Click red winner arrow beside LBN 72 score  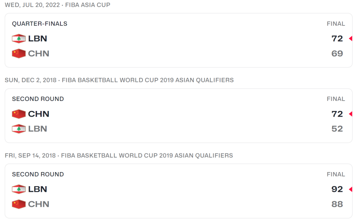click(x=351, y=39)
